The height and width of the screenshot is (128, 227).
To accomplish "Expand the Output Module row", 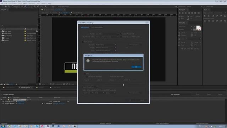I will pos(3,103).
